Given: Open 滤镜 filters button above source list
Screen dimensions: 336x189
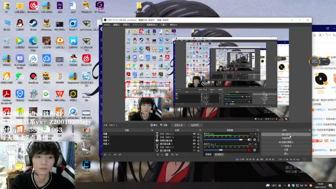Looking at the screenshot, I should pos(164,125).
